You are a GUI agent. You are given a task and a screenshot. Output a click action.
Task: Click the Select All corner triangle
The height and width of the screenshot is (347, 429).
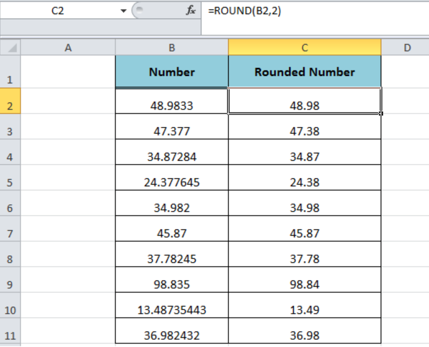pyautogui.click(x=10, y=48)
